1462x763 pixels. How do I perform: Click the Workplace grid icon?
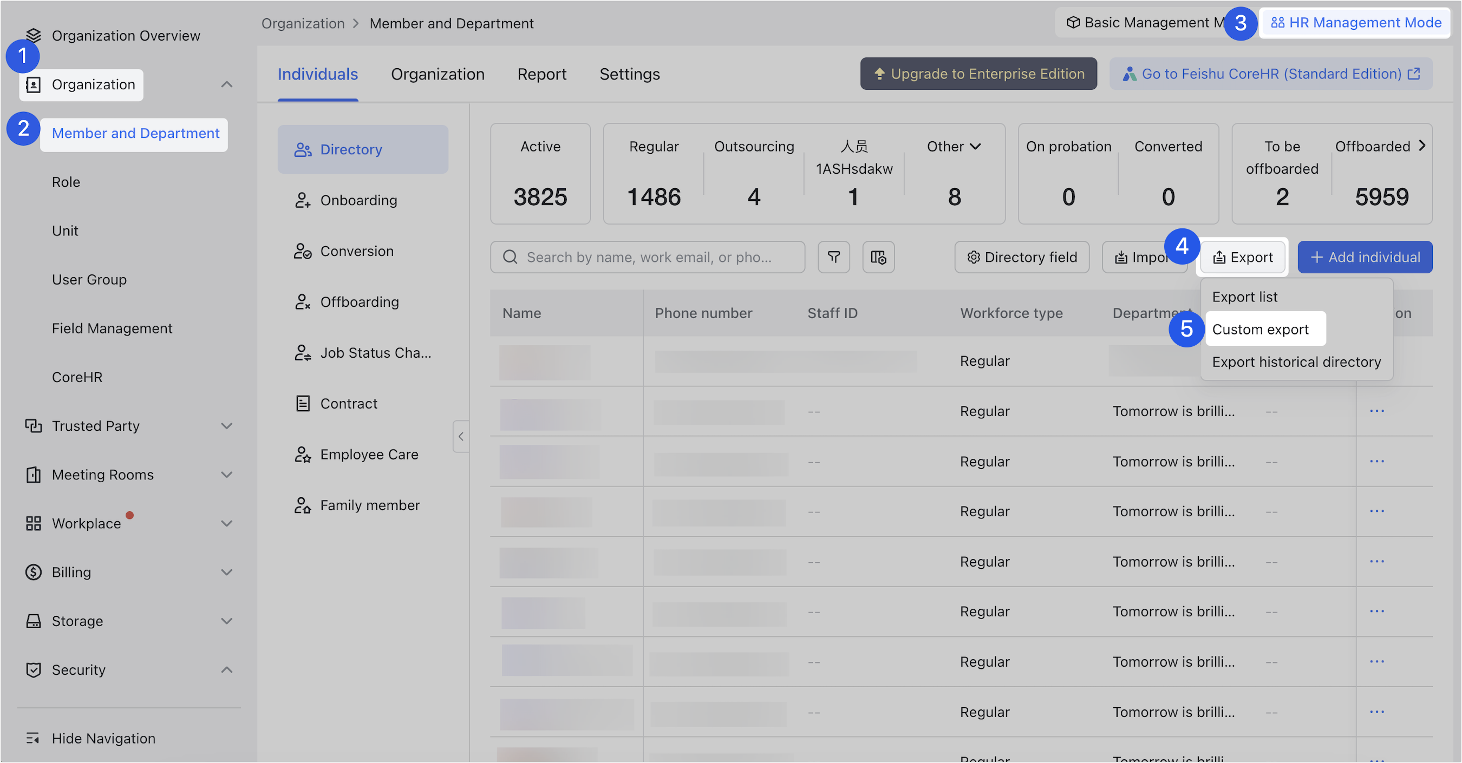(x=34, y=523)
